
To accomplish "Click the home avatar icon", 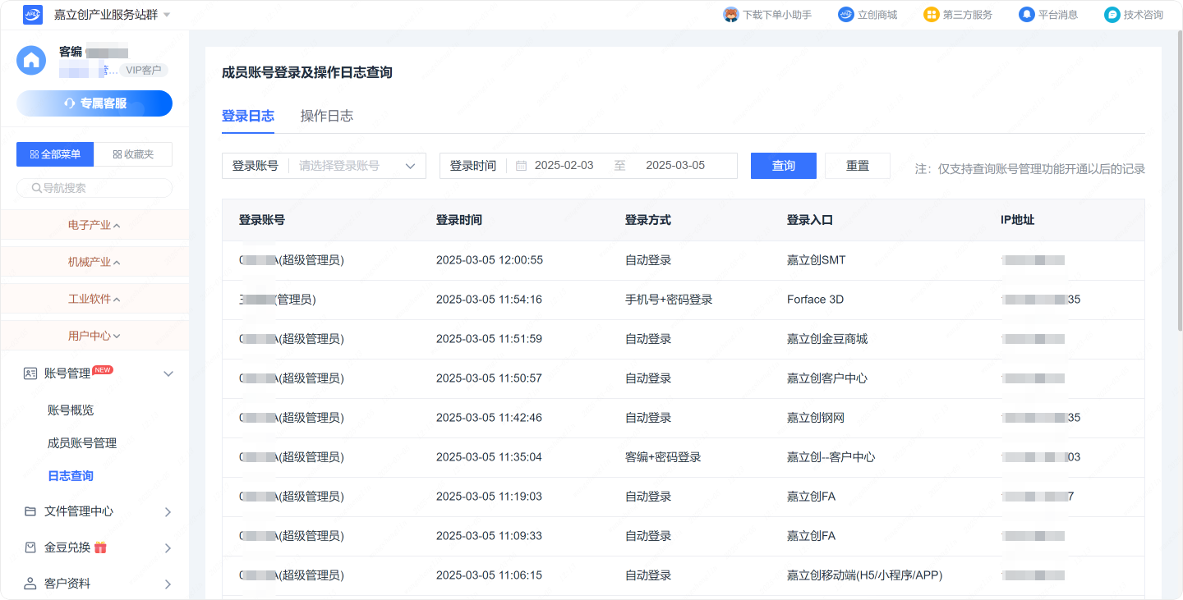I will click(31, 60).
